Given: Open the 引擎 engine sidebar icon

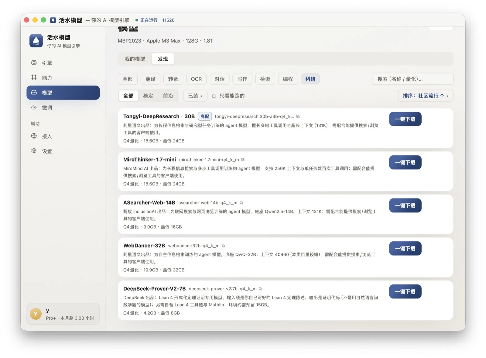Looking at the screenshot, I should [34, 63].
